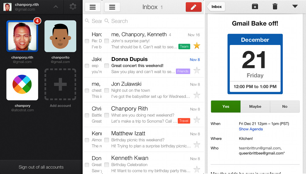Star the Donna Dupuis email

pos(197,70)
